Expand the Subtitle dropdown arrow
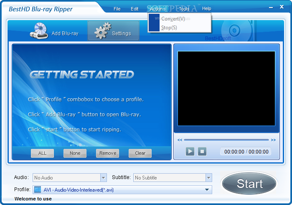Screen dimensions: 292x205 tap(208, 177)
